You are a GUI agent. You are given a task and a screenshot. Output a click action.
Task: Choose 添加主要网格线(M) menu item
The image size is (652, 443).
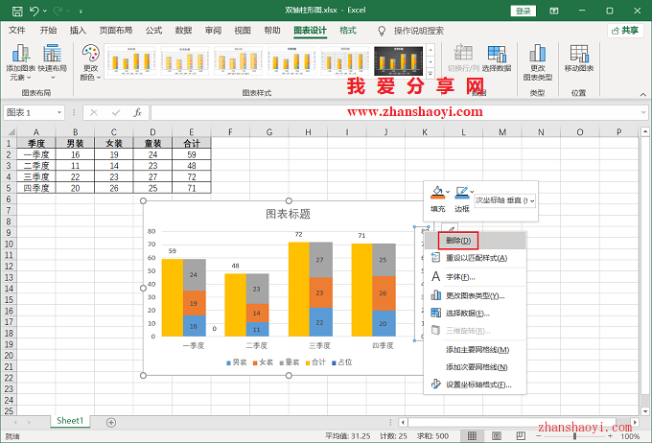476,350
